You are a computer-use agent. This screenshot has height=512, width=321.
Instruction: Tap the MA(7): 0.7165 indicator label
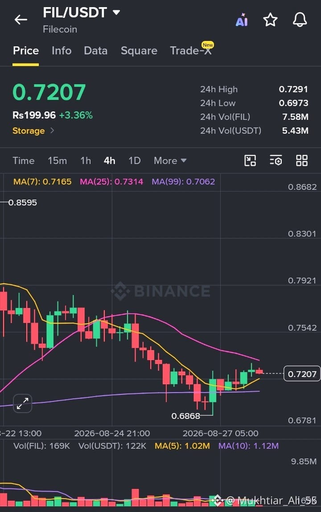[42, 181]
